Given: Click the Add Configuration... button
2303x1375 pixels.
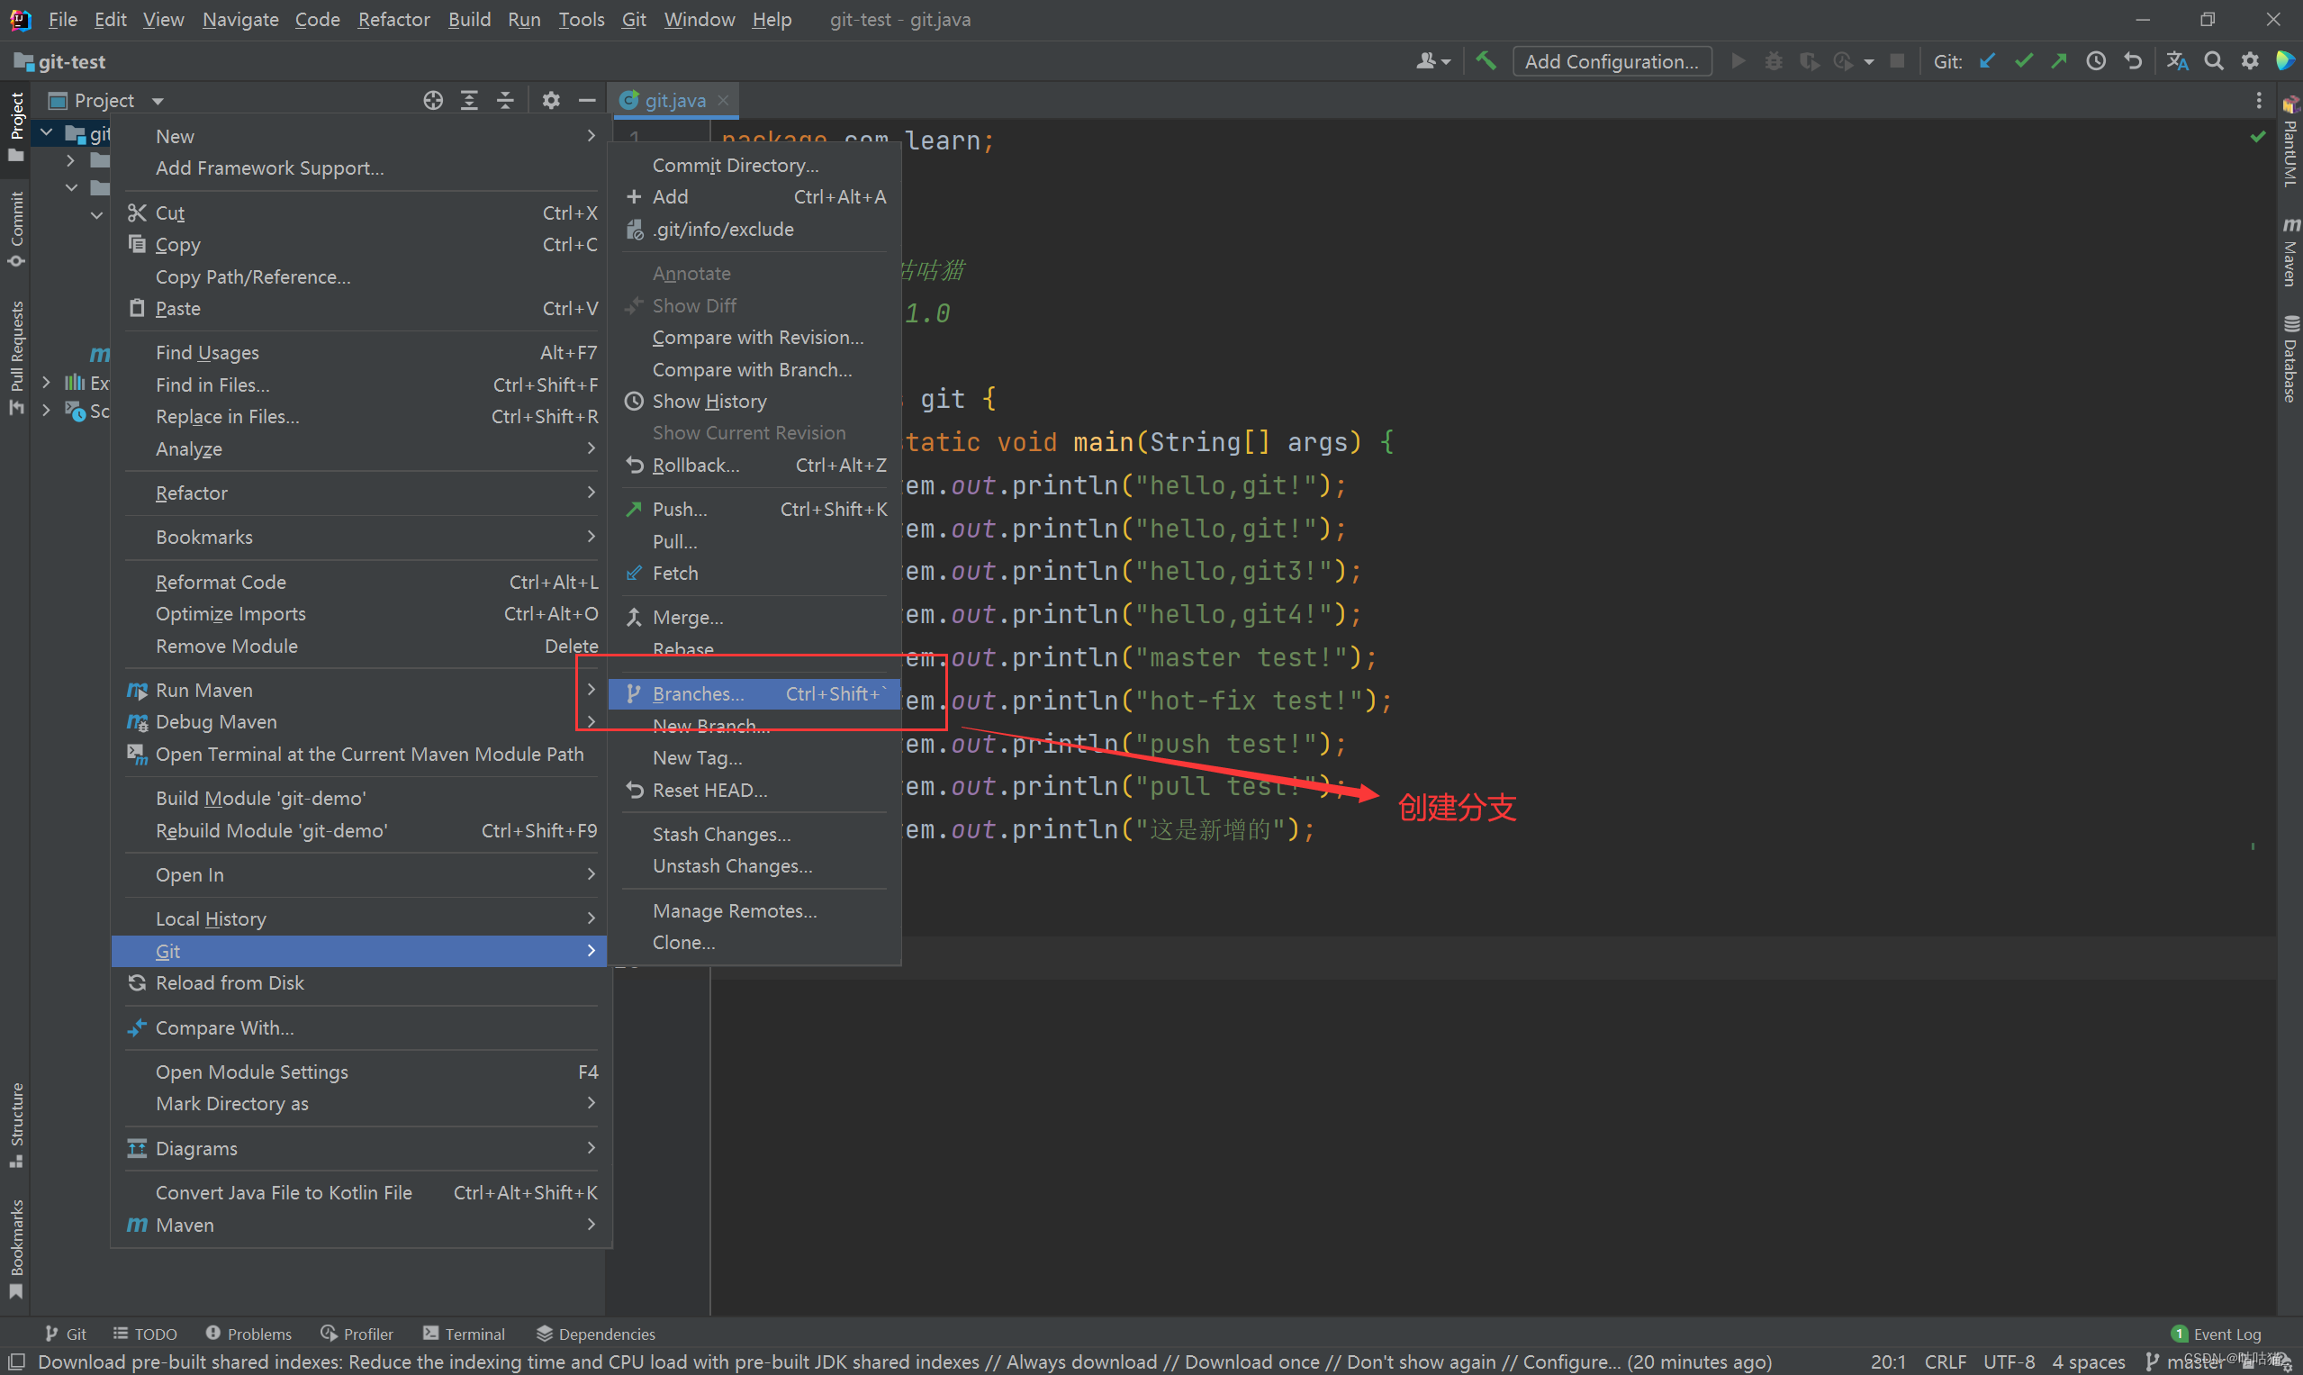Looking at the screenshot, I should [1611, 61].
